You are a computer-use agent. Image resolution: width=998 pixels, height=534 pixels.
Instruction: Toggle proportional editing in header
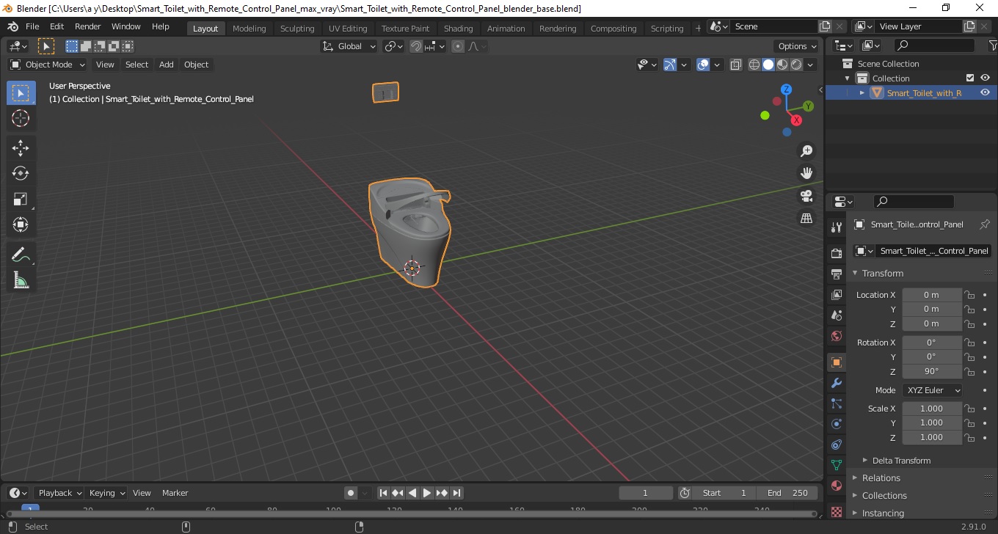458,46
